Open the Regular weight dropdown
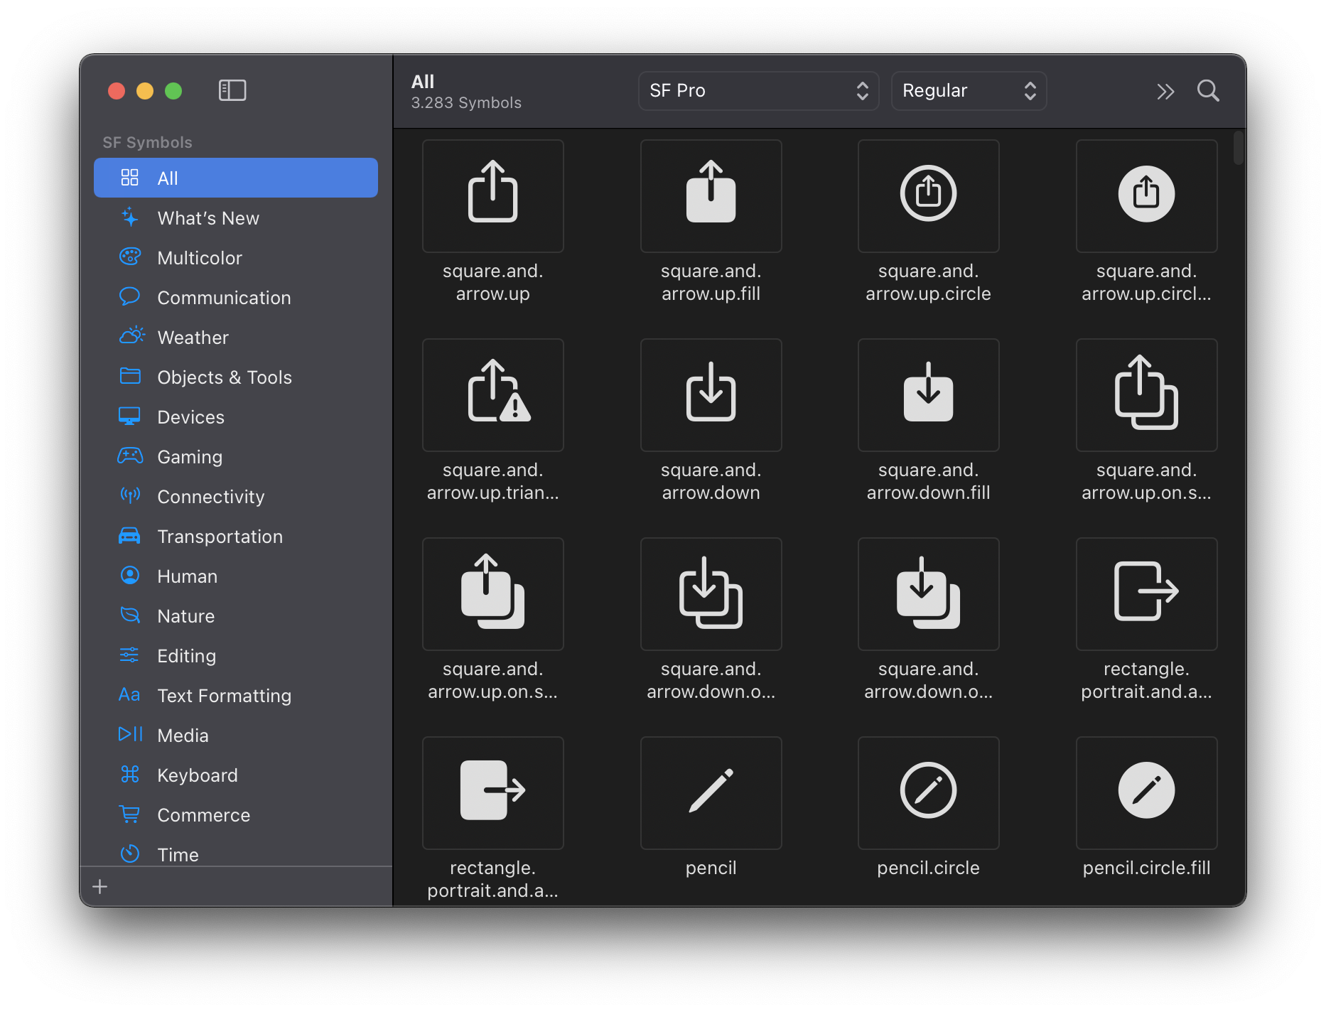The width and height of the screenshot is (1326, 1012). 968,91
